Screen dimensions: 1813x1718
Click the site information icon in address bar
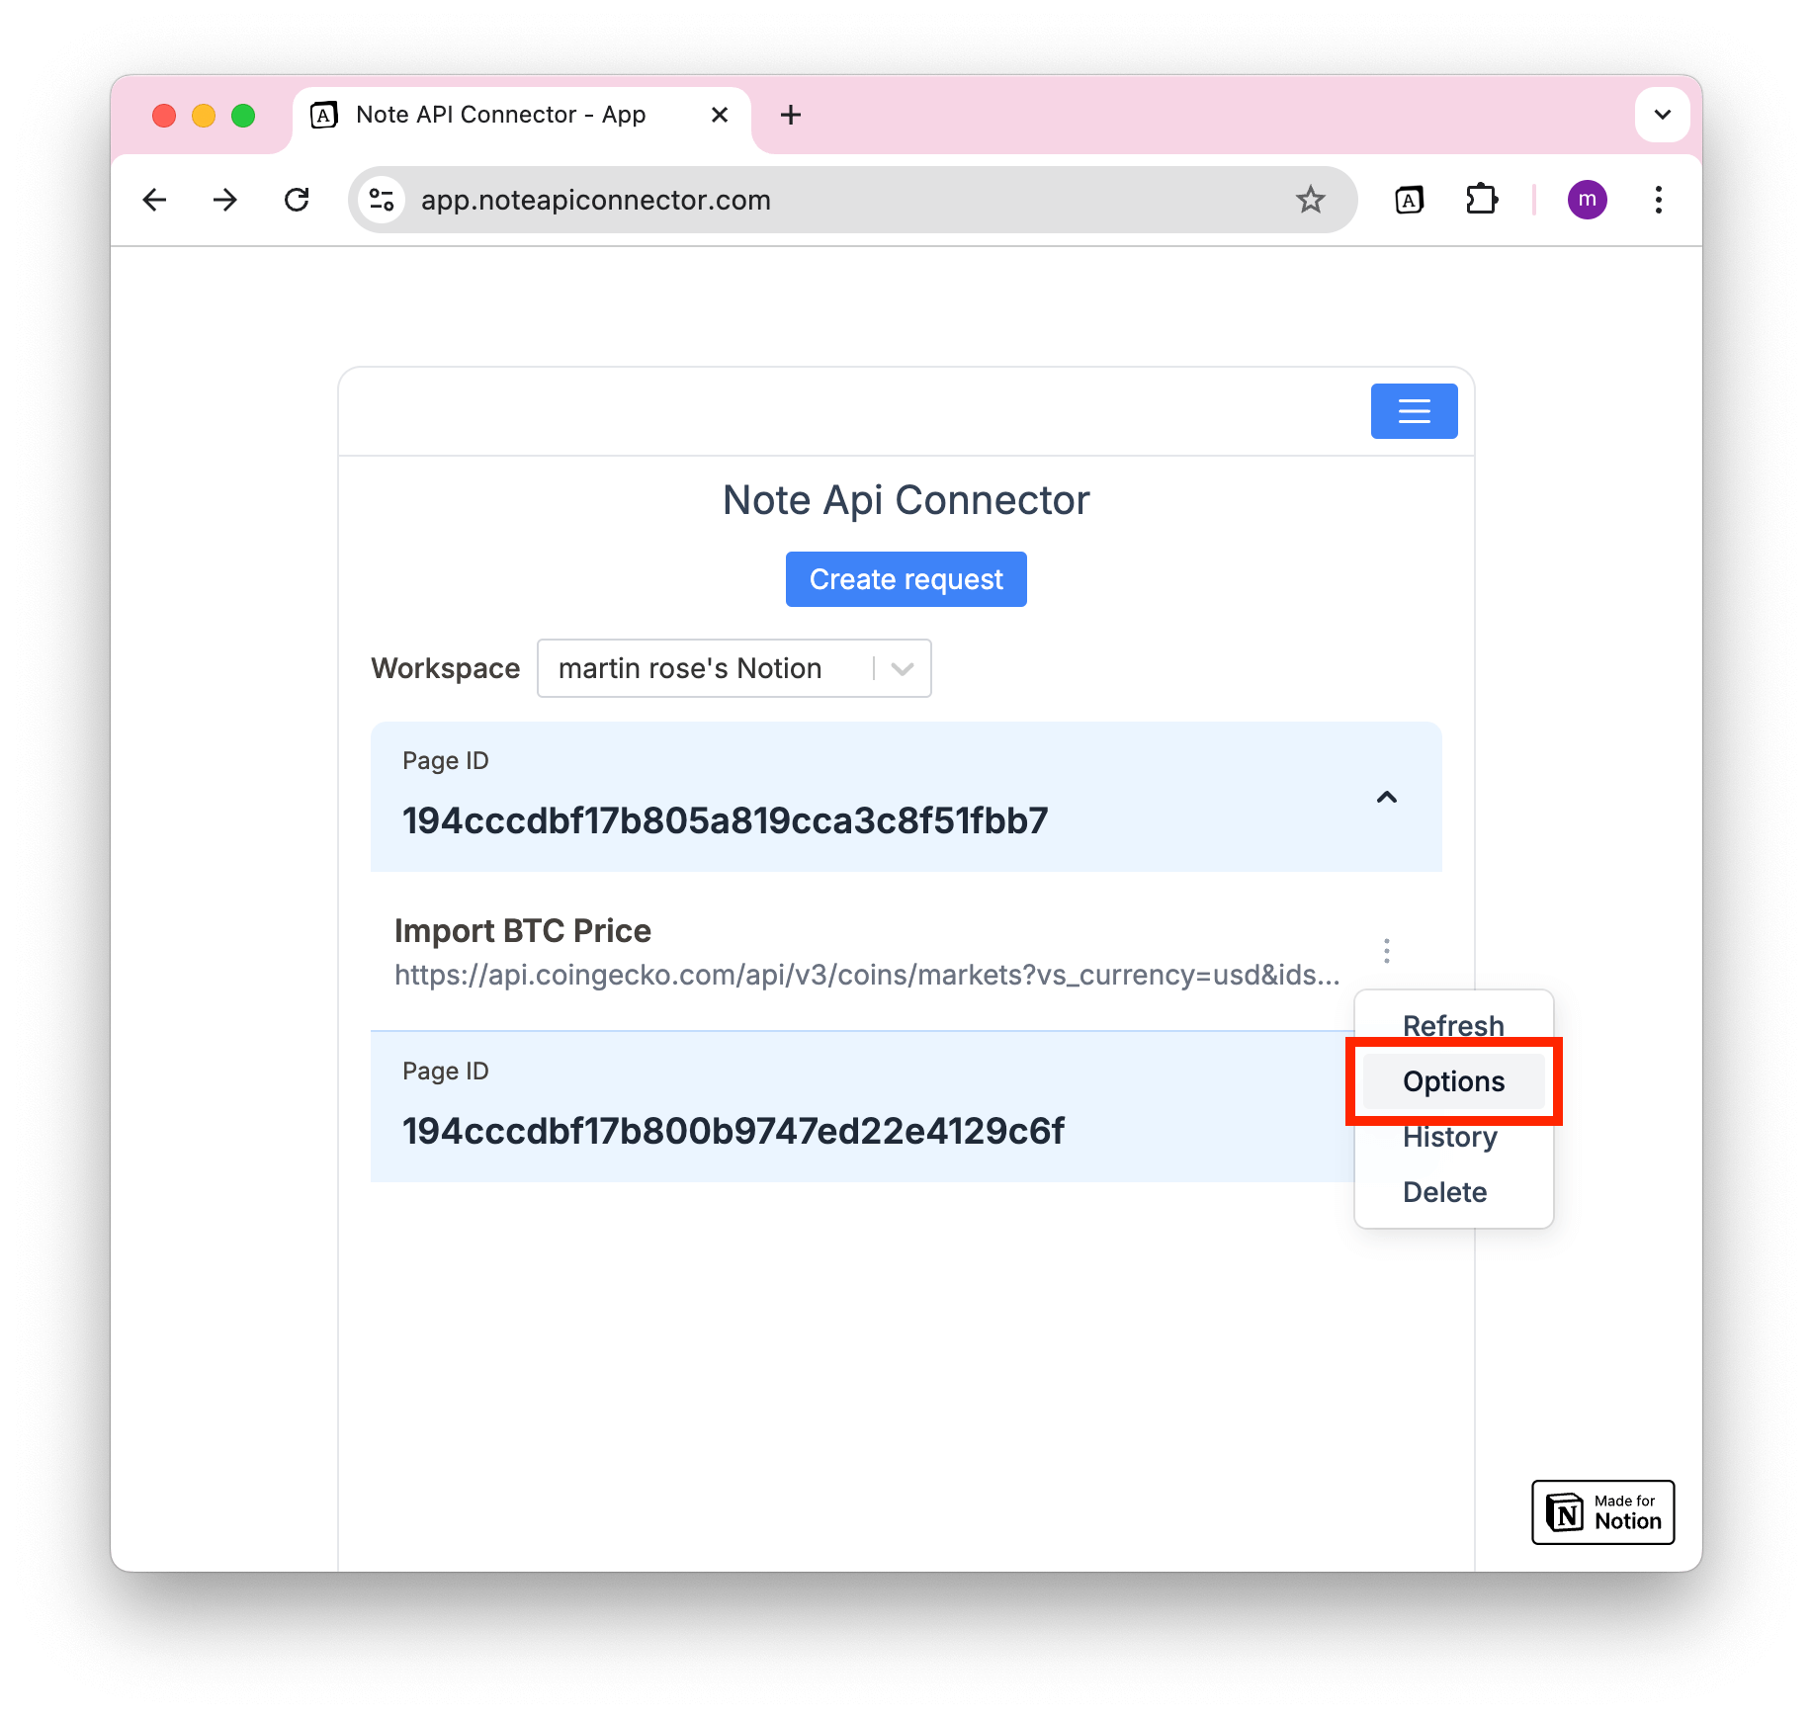[382, 200]
